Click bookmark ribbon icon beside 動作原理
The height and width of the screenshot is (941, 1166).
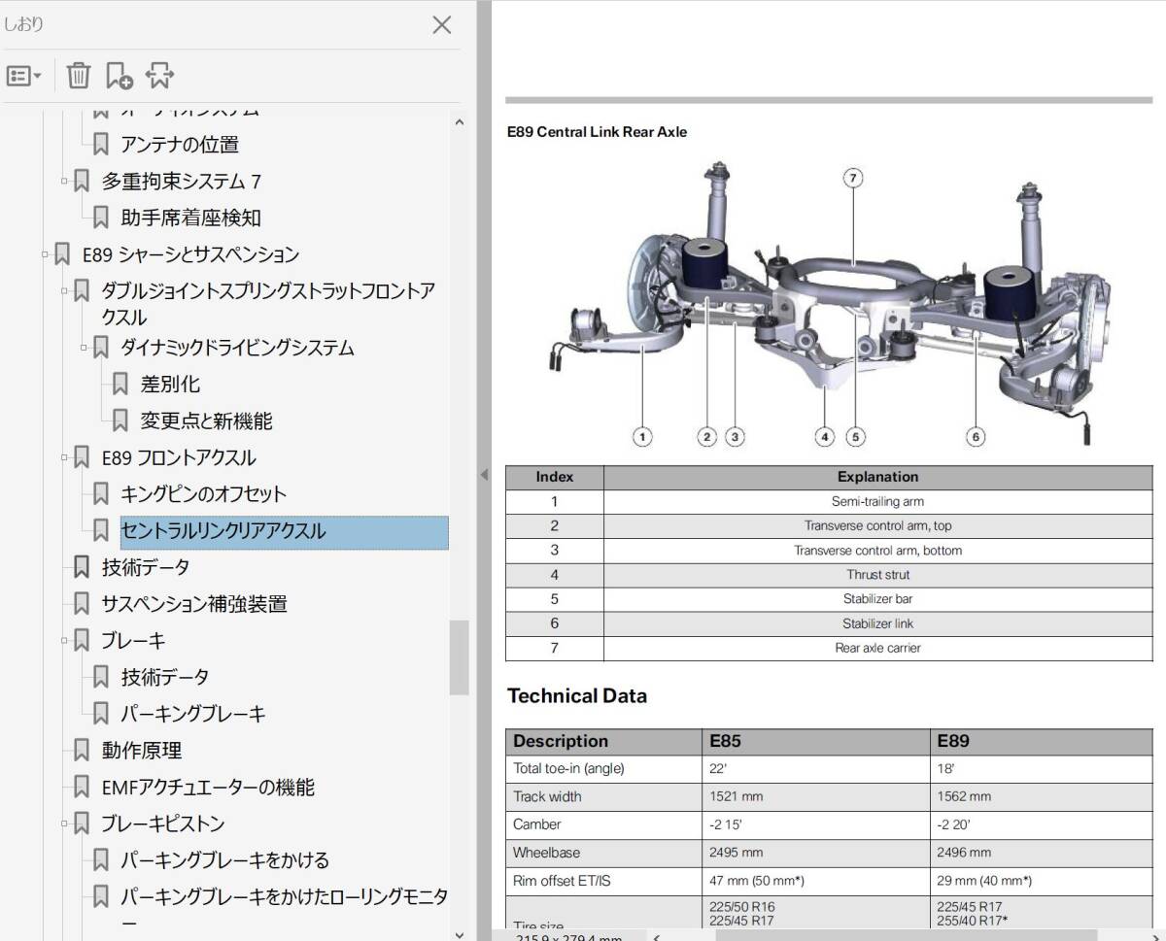click(x=81, y=751)
